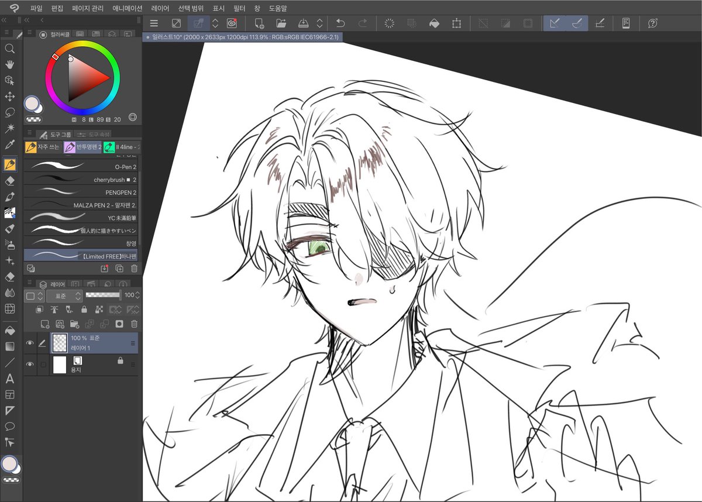Click opacity 100 stepper arrows
702x502 pixels.
coord(138,295)
